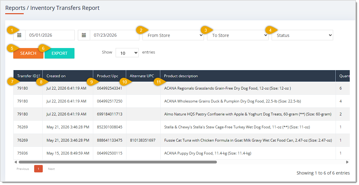
Task: Edit the start date field 05/01/2026
Action: 50,35
